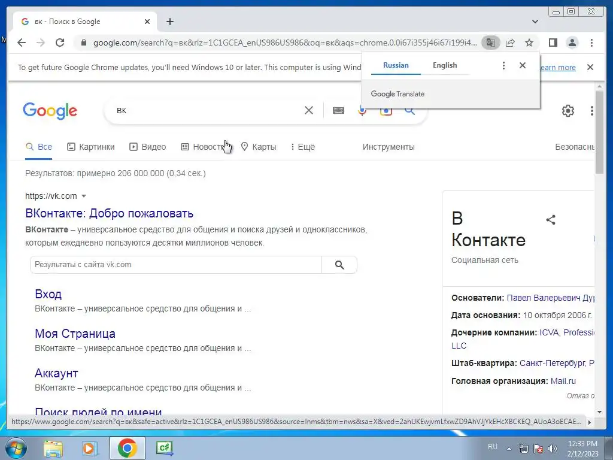Image resolution: width=613 pixels, height=460 pixels.
Task: Open a new browser tab
Action: tap(169, 22)
